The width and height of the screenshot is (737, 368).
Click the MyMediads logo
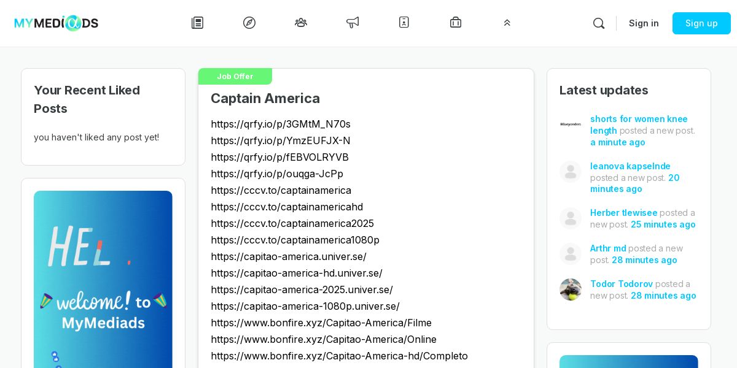click(x=57, y=23)
